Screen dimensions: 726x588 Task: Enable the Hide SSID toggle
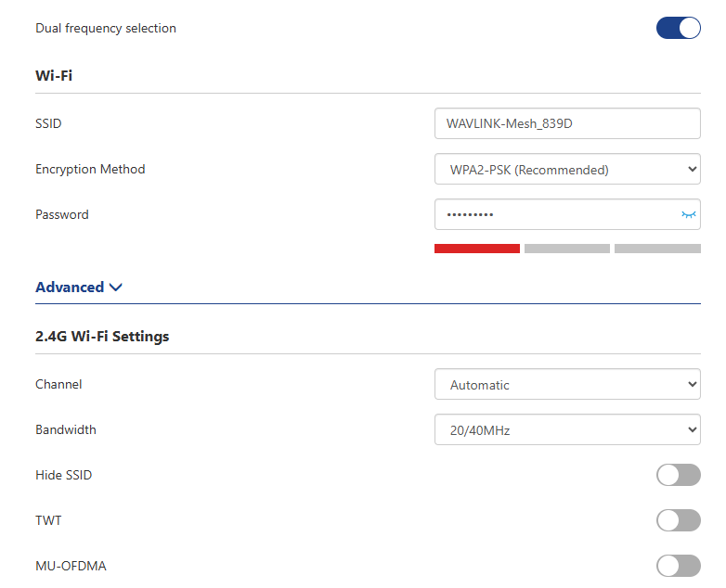coord(678,476)
